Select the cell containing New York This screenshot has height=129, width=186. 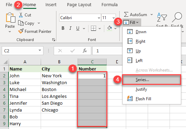tap(59, 76)
